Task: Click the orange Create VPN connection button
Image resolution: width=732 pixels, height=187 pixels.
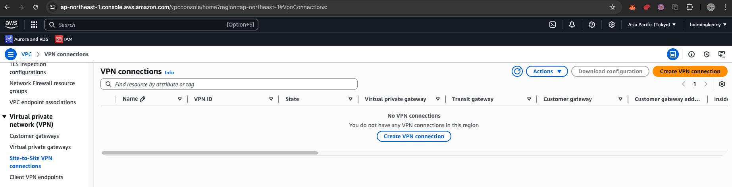Action: coord(690,71)
